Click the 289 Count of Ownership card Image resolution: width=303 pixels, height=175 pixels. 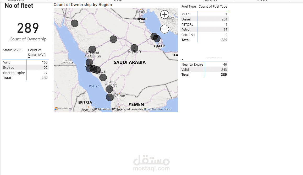coord(28,31)
